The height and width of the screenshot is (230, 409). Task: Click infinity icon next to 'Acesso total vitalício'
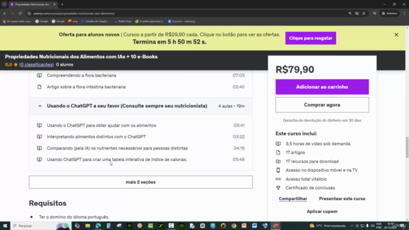[278, 179]
